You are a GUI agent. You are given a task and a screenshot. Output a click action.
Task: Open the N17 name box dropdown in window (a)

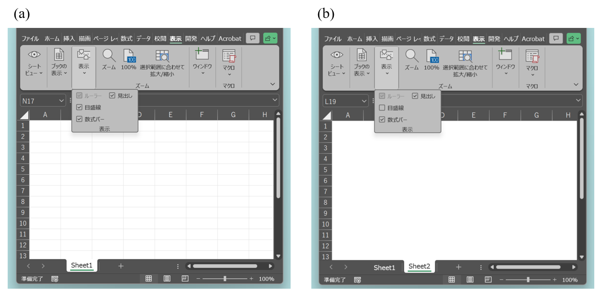coord(61,101)
